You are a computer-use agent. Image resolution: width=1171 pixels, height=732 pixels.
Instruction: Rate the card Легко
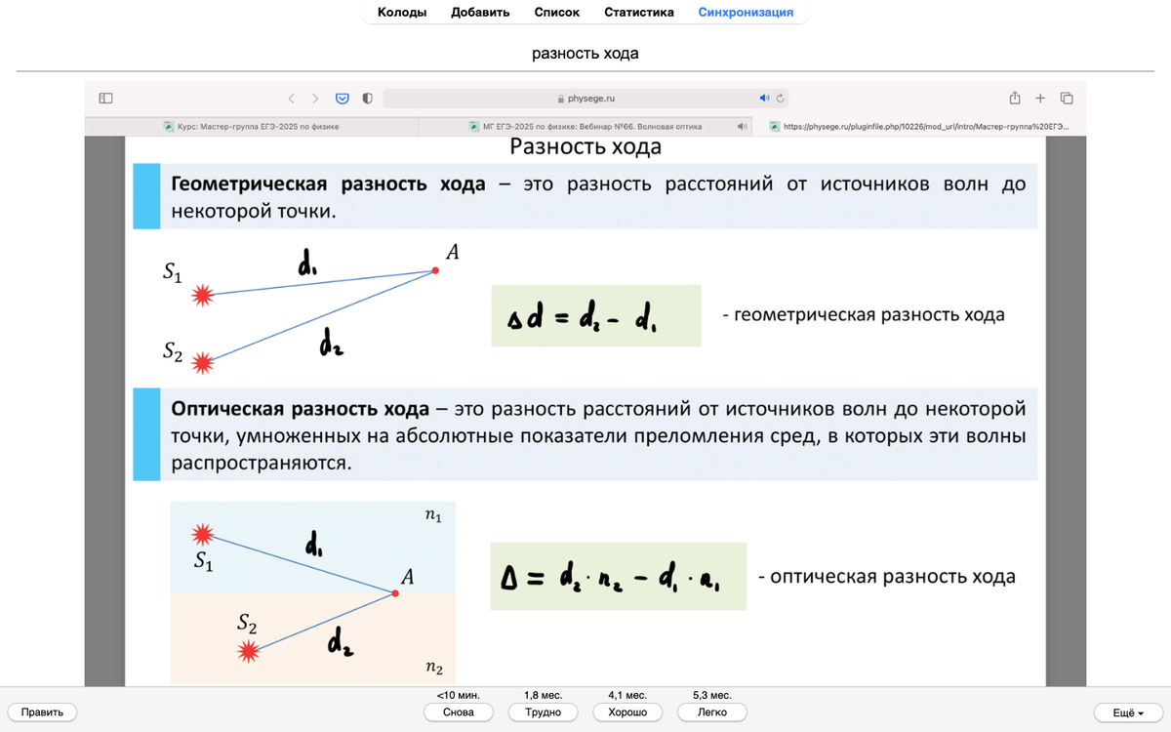coord(712,712)
